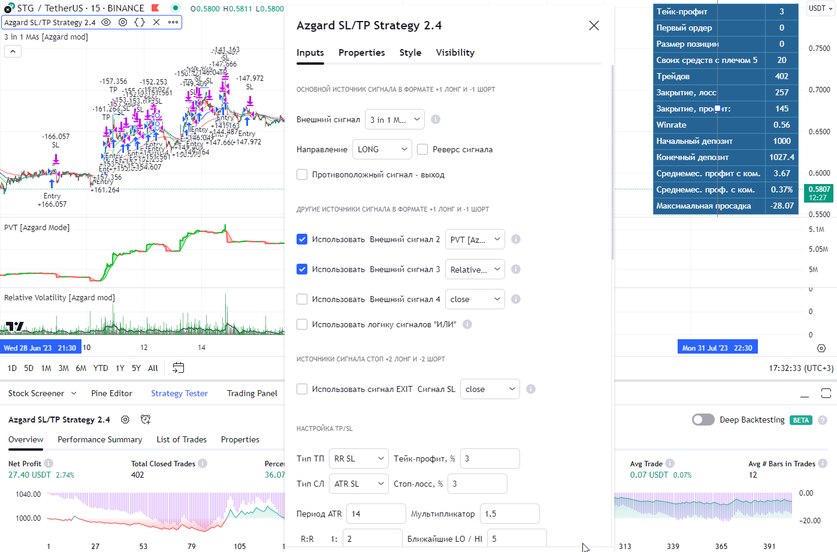Select the 6M time range button
The image size is (837, 552).
81,368
